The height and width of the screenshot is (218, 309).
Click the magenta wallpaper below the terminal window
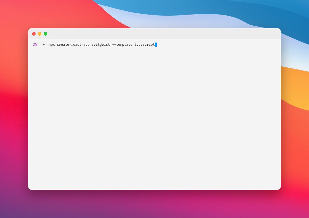coord(154,204)
